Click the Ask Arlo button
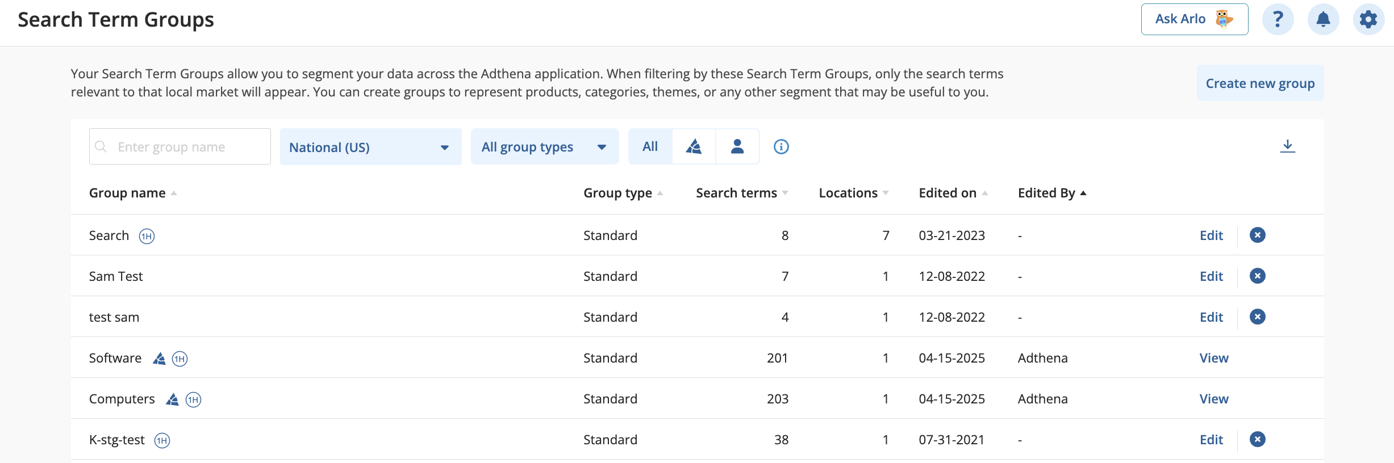Viewport: 1394px width, 463px height. tap(1194, 19)
